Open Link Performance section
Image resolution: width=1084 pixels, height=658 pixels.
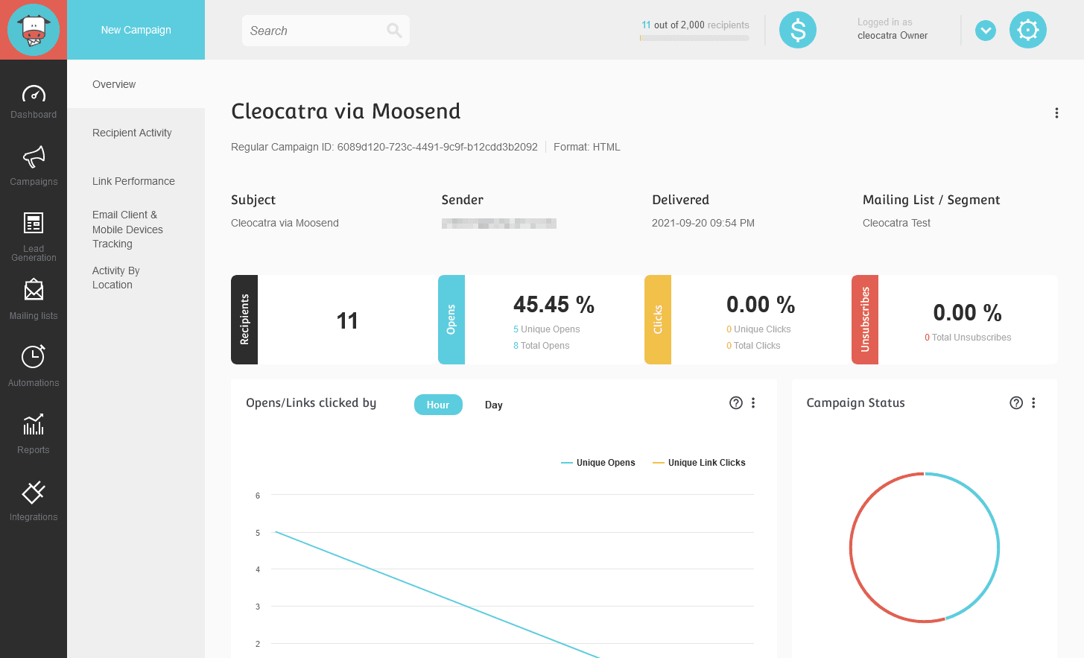[133, 181]
